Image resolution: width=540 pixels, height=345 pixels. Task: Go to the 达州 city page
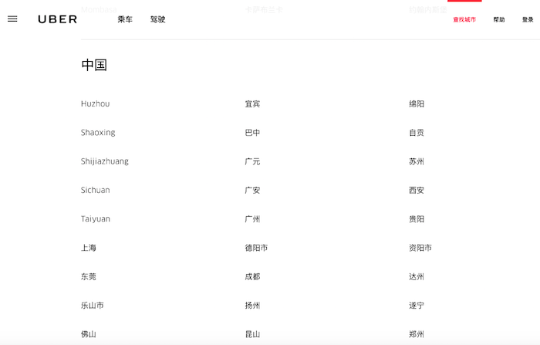coord(417,276)
